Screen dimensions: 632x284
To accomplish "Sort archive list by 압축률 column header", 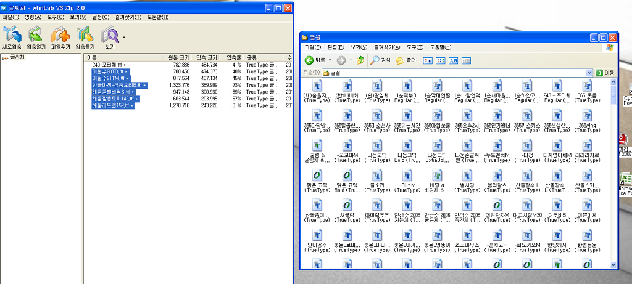I will 233,58.
